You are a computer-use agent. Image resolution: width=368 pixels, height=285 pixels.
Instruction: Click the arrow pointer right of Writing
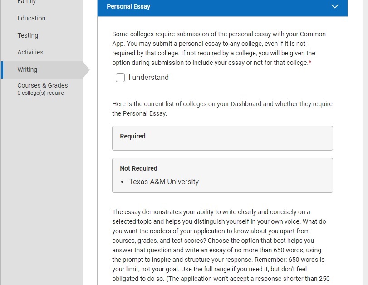(x=86, y=70)
